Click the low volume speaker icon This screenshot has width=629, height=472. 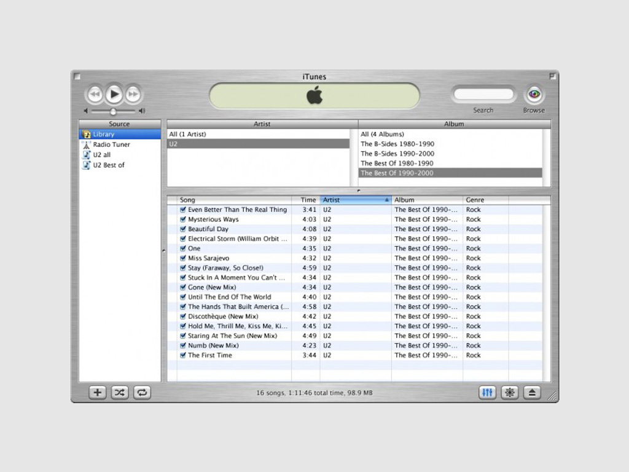click(x=86, y=111)
